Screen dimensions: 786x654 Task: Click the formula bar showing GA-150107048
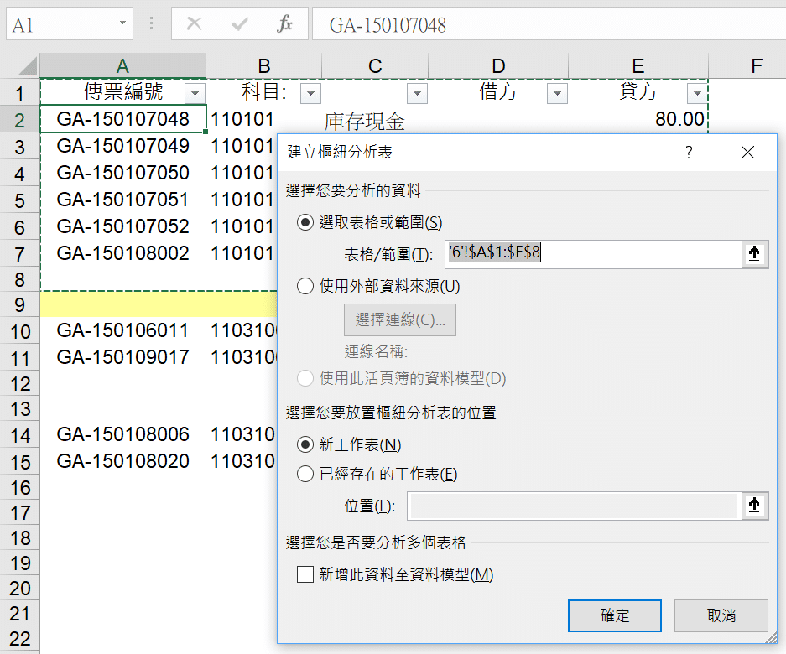coord(549,23)
